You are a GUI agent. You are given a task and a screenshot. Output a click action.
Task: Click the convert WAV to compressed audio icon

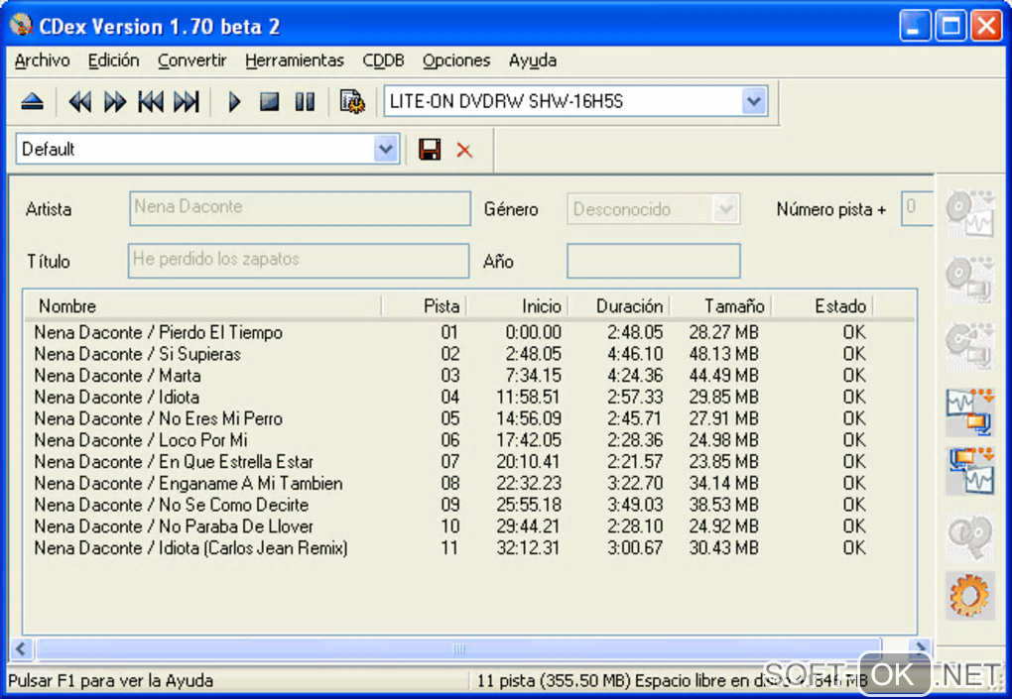pos(970,411)
